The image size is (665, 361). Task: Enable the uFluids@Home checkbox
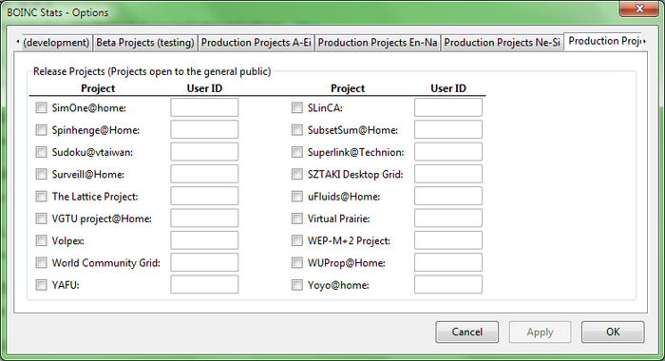tap(296, 196)
